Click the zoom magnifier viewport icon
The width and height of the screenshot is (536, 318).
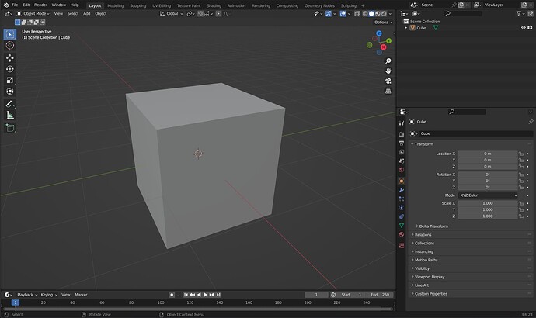(x=388, y=60)
